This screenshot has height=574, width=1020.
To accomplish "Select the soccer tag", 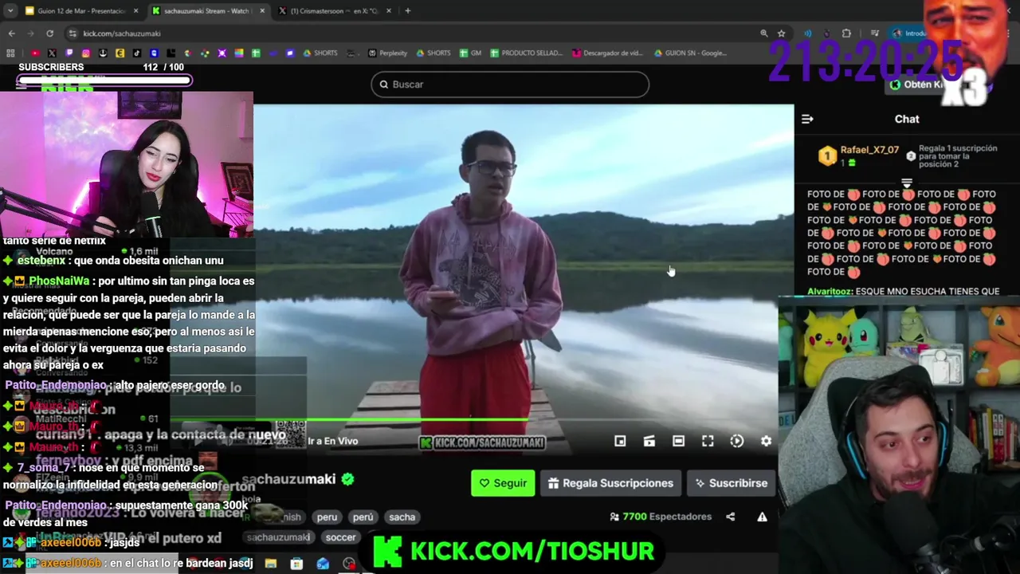I will (340, 537).
